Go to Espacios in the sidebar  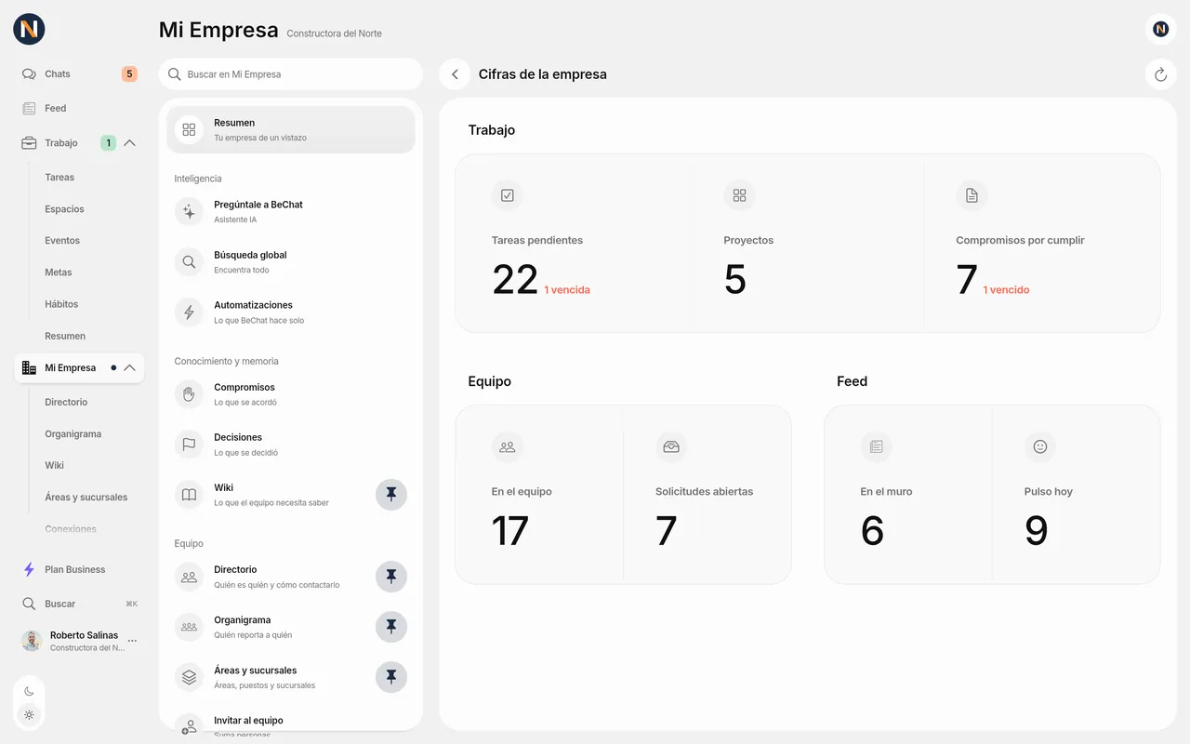coord(64,209)
